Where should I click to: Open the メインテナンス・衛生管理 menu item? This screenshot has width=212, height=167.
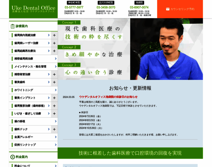coord(31,67)
